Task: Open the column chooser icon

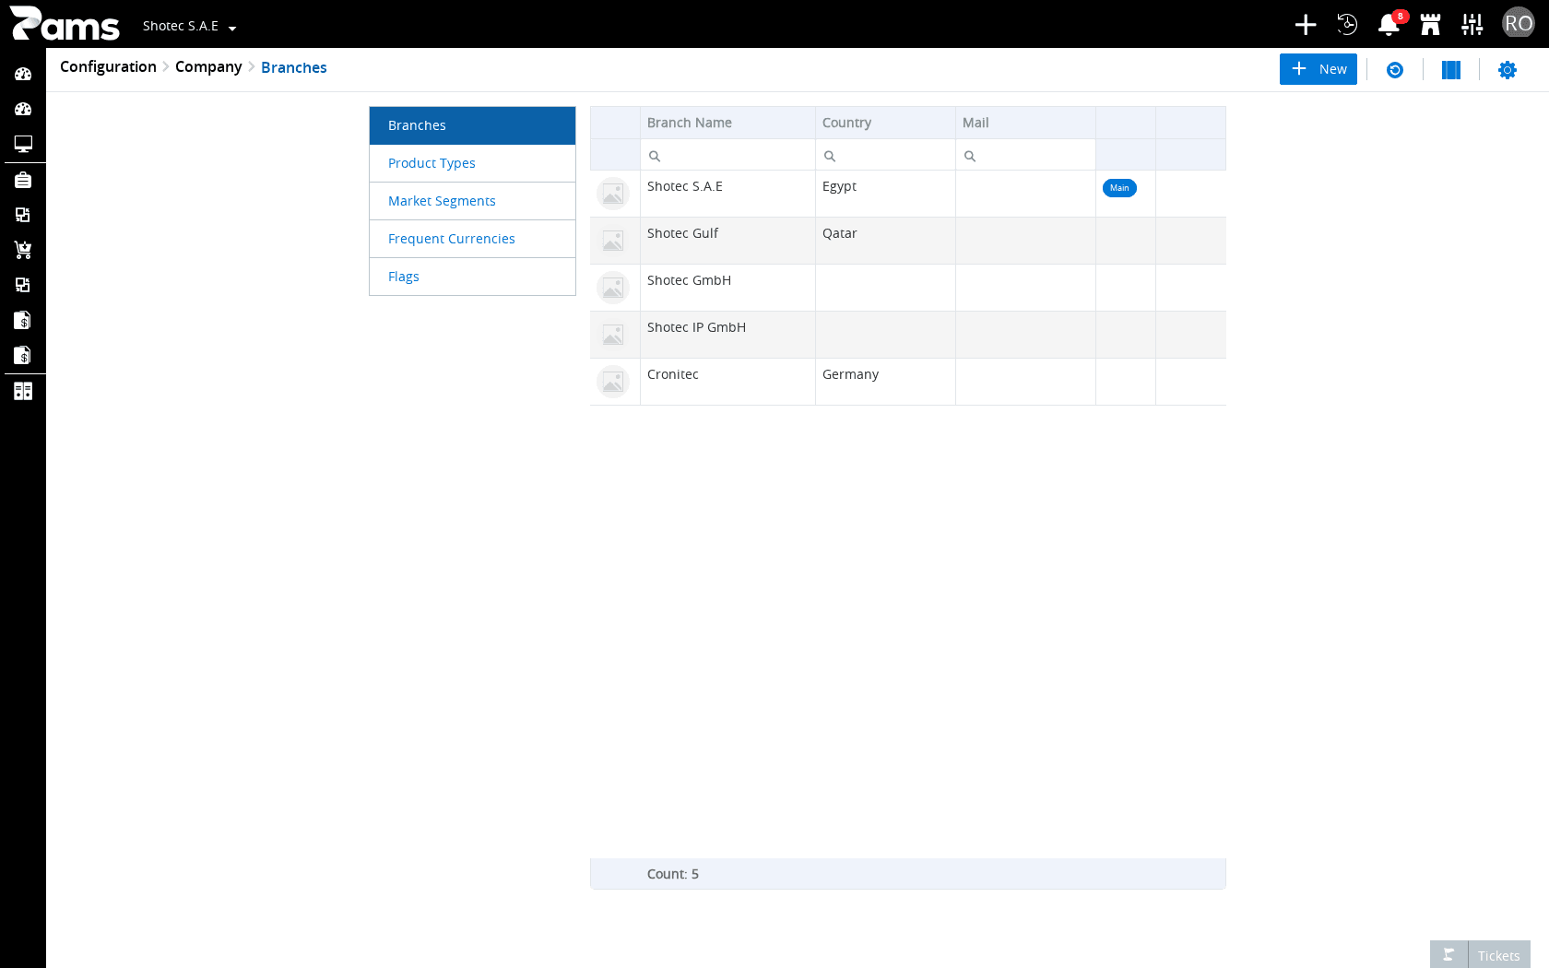Action: 1451,70
